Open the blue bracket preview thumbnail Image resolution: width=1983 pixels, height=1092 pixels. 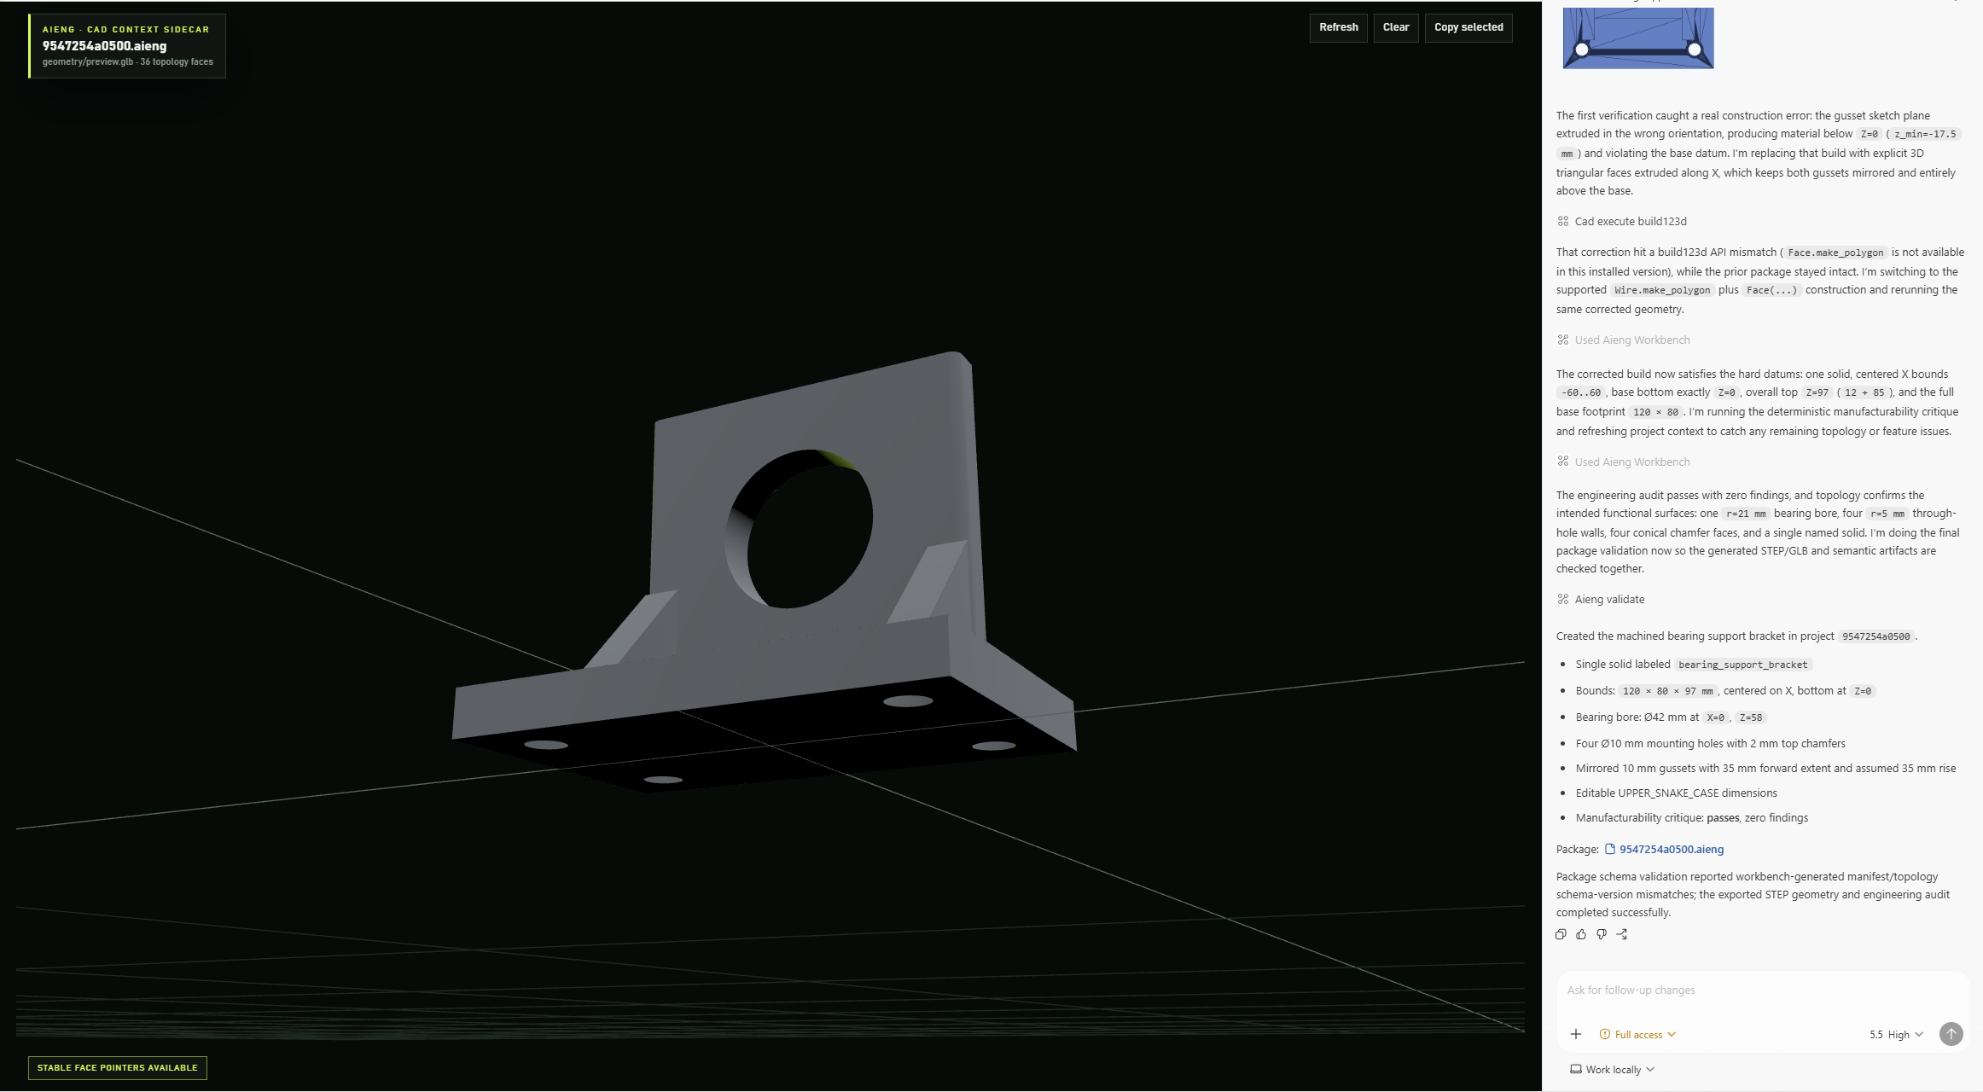coord(1637,38)
